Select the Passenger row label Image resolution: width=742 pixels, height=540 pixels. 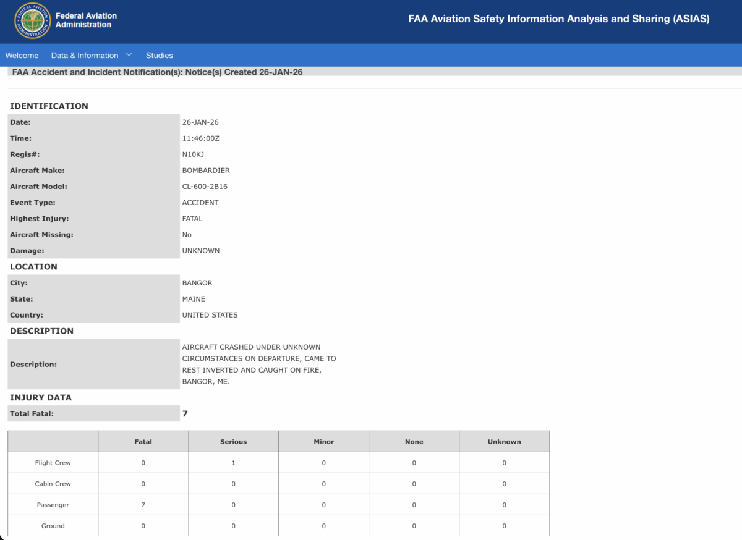(x=53, y=505)
